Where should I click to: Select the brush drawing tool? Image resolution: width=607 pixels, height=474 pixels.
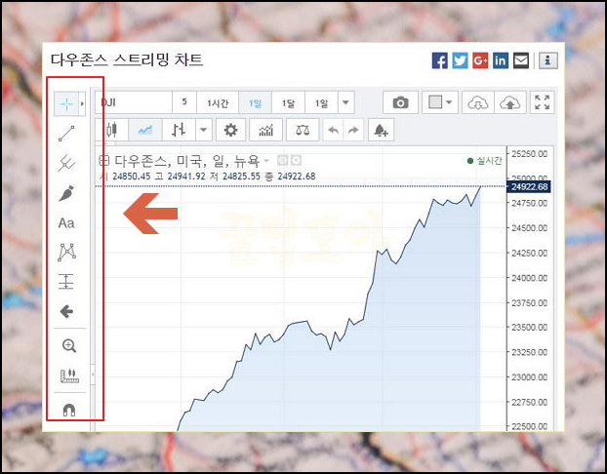point(66,193)
